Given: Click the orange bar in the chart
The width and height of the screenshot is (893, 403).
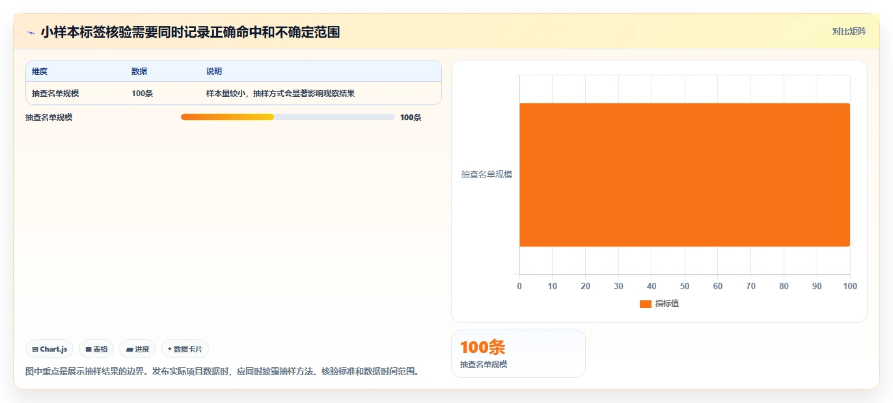Looking at the screenshot, I should [x=685, y=175].
